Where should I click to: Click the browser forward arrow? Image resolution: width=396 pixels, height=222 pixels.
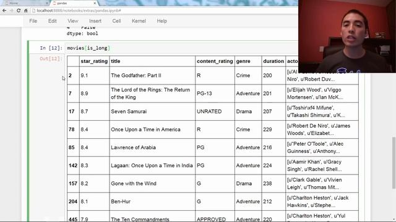[x=11, y=10]
